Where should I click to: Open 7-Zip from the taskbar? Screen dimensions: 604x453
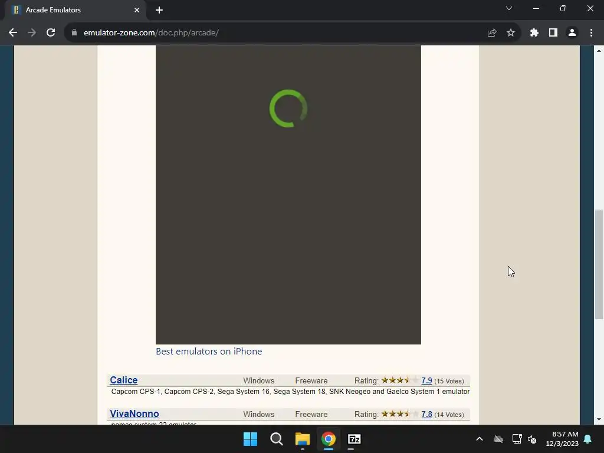click(x=354, y=439)
